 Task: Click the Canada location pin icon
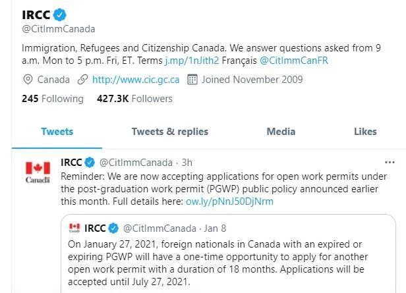[28, 80]
